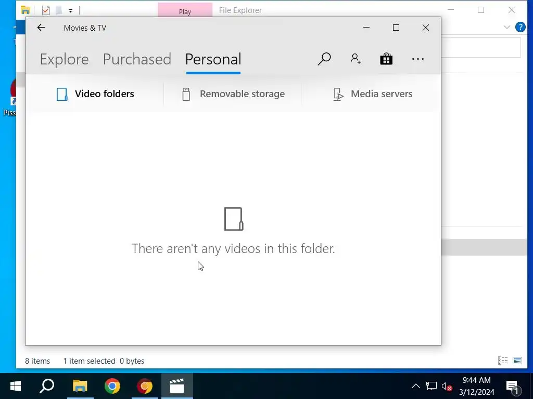Select the Personal tab
This screenshot has height=399, width=533.
coord(213,59)
